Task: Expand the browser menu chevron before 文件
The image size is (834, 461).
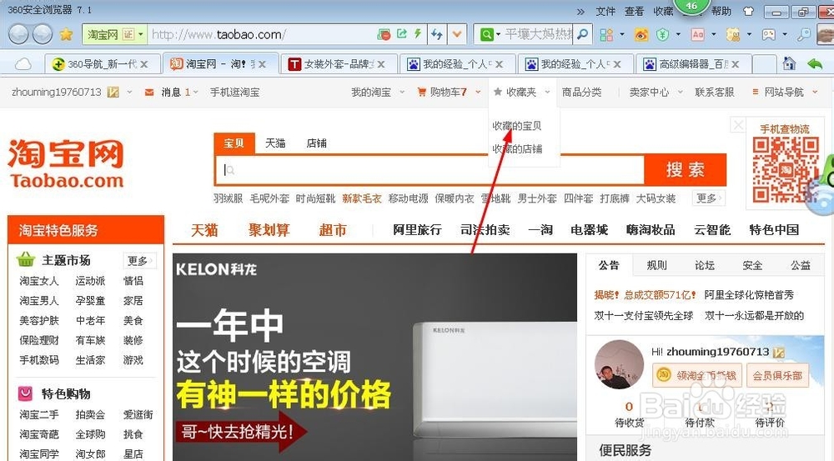Action: click(x=580, y=11)
